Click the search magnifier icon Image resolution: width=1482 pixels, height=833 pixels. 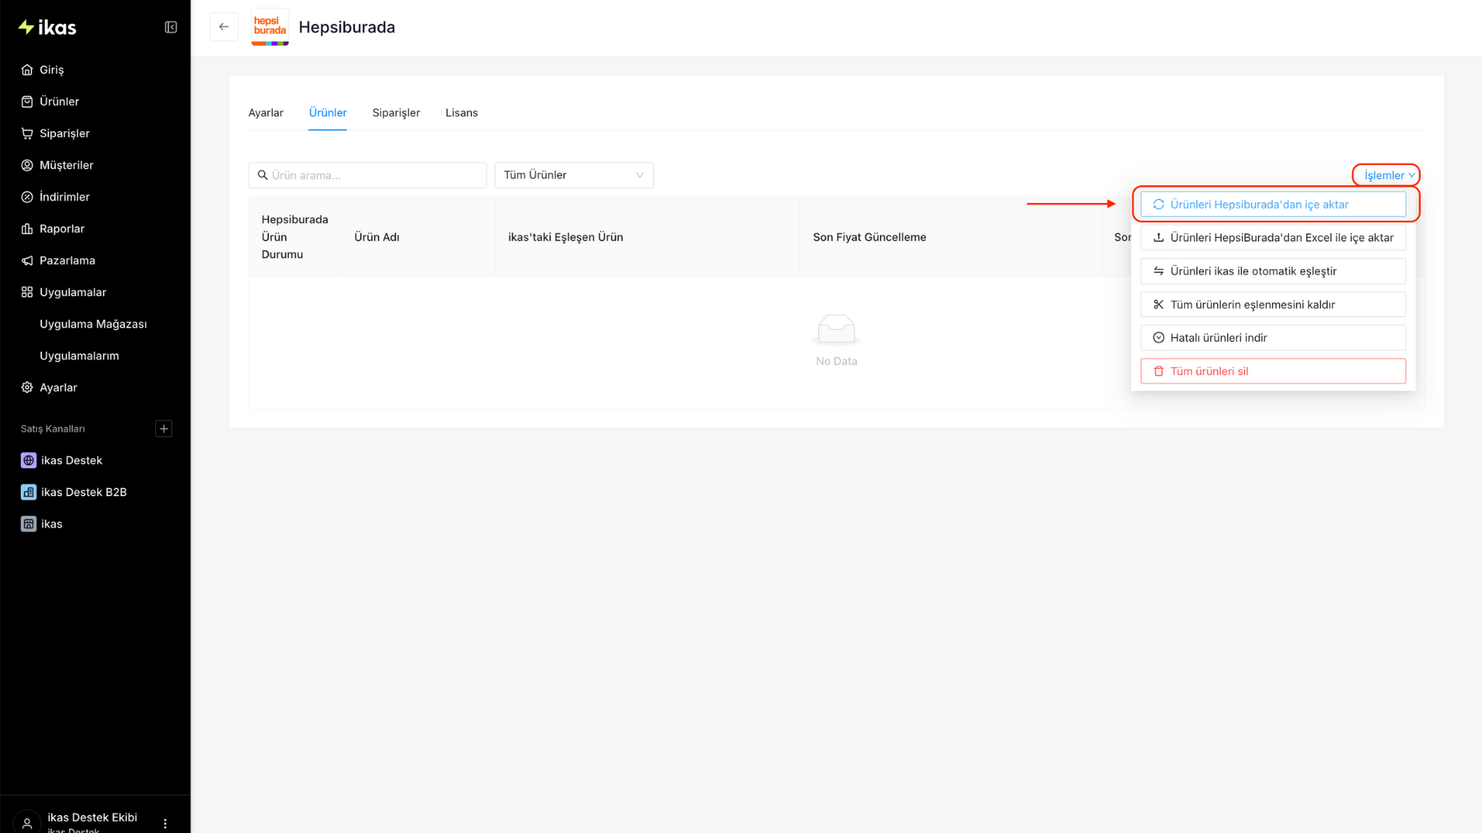pyautogui.click(x=262, y=175)
